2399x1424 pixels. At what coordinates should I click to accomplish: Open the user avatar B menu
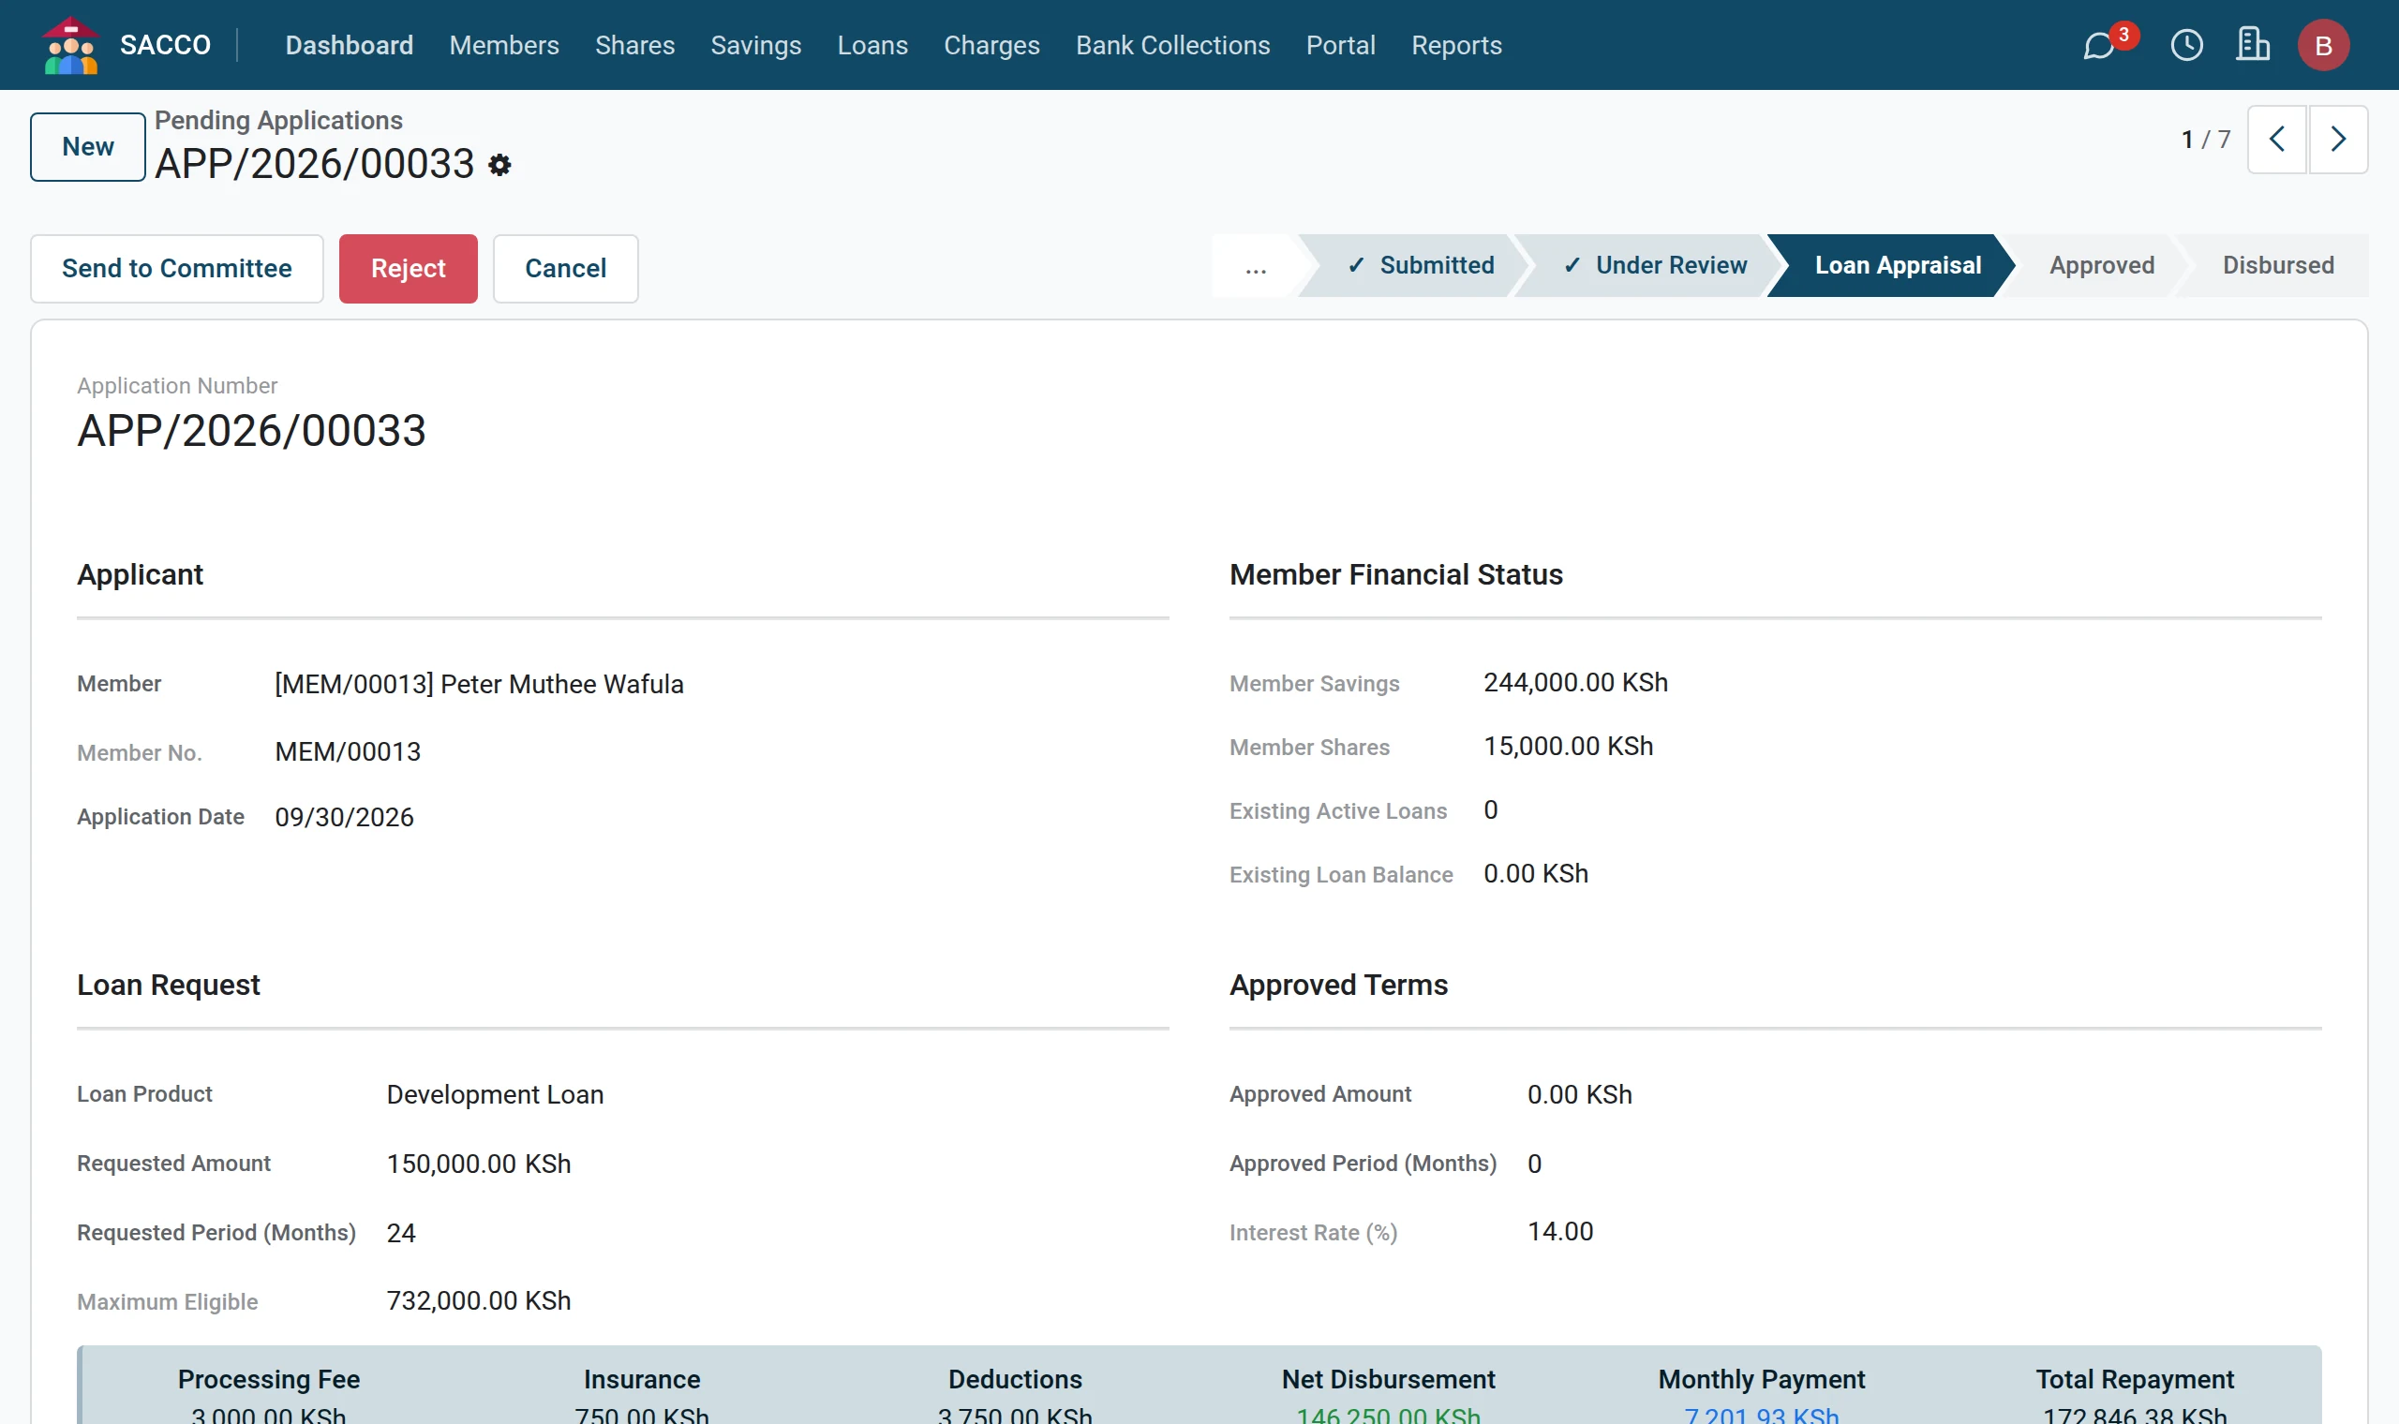click(2323, 45)
